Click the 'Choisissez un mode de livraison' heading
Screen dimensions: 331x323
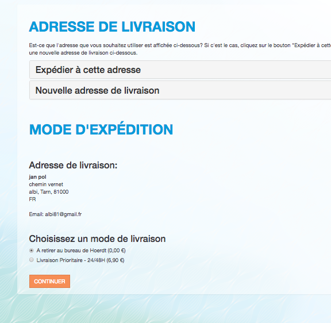(x=97, y=239)
